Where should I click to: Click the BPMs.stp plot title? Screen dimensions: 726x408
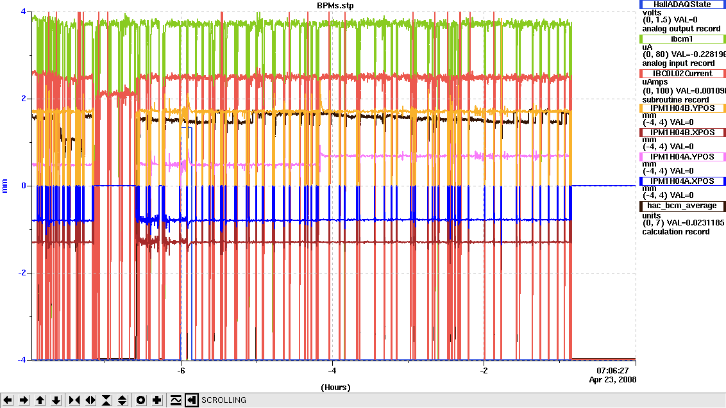click(335, 6)
